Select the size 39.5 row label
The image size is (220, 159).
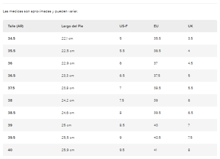click(x=12, y=138)
